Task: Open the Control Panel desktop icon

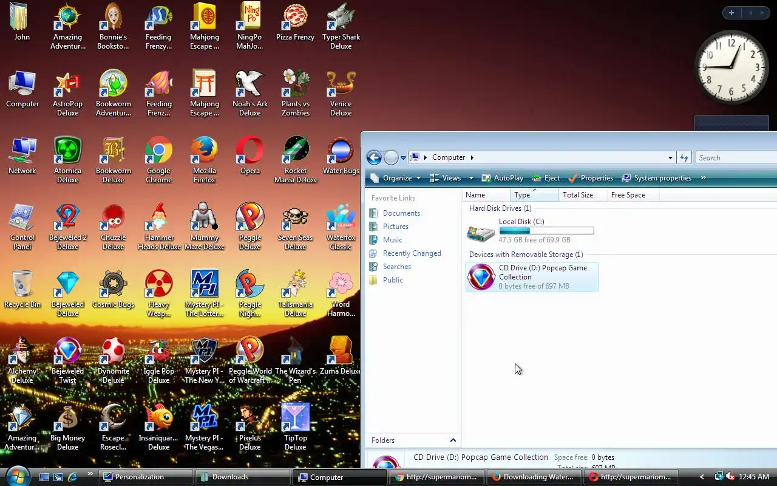Action: pos(22,226)
